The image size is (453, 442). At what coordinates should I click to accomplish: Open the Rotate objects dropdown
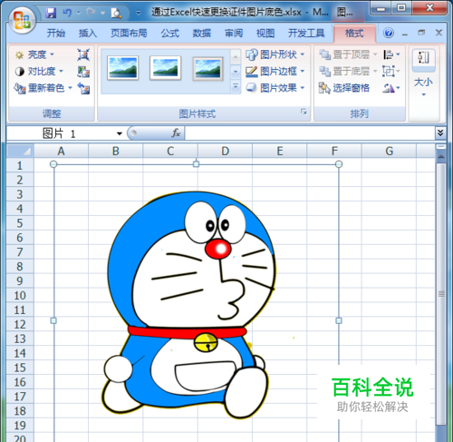(x=391, y=88)
